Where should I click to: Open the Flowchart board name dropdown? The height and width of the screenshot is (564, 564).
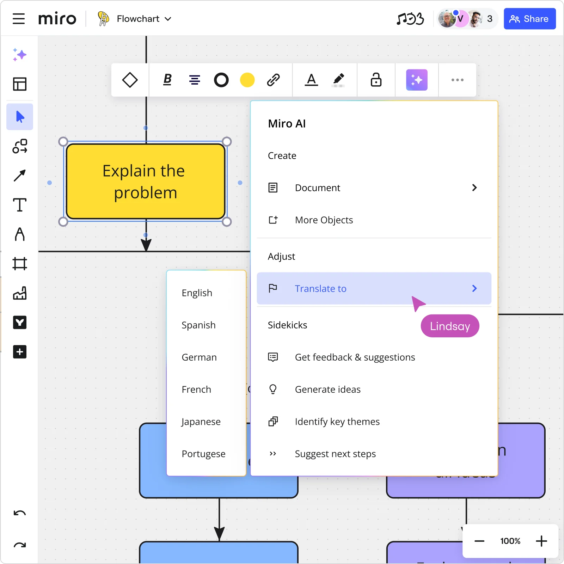[x=144, y=19]
